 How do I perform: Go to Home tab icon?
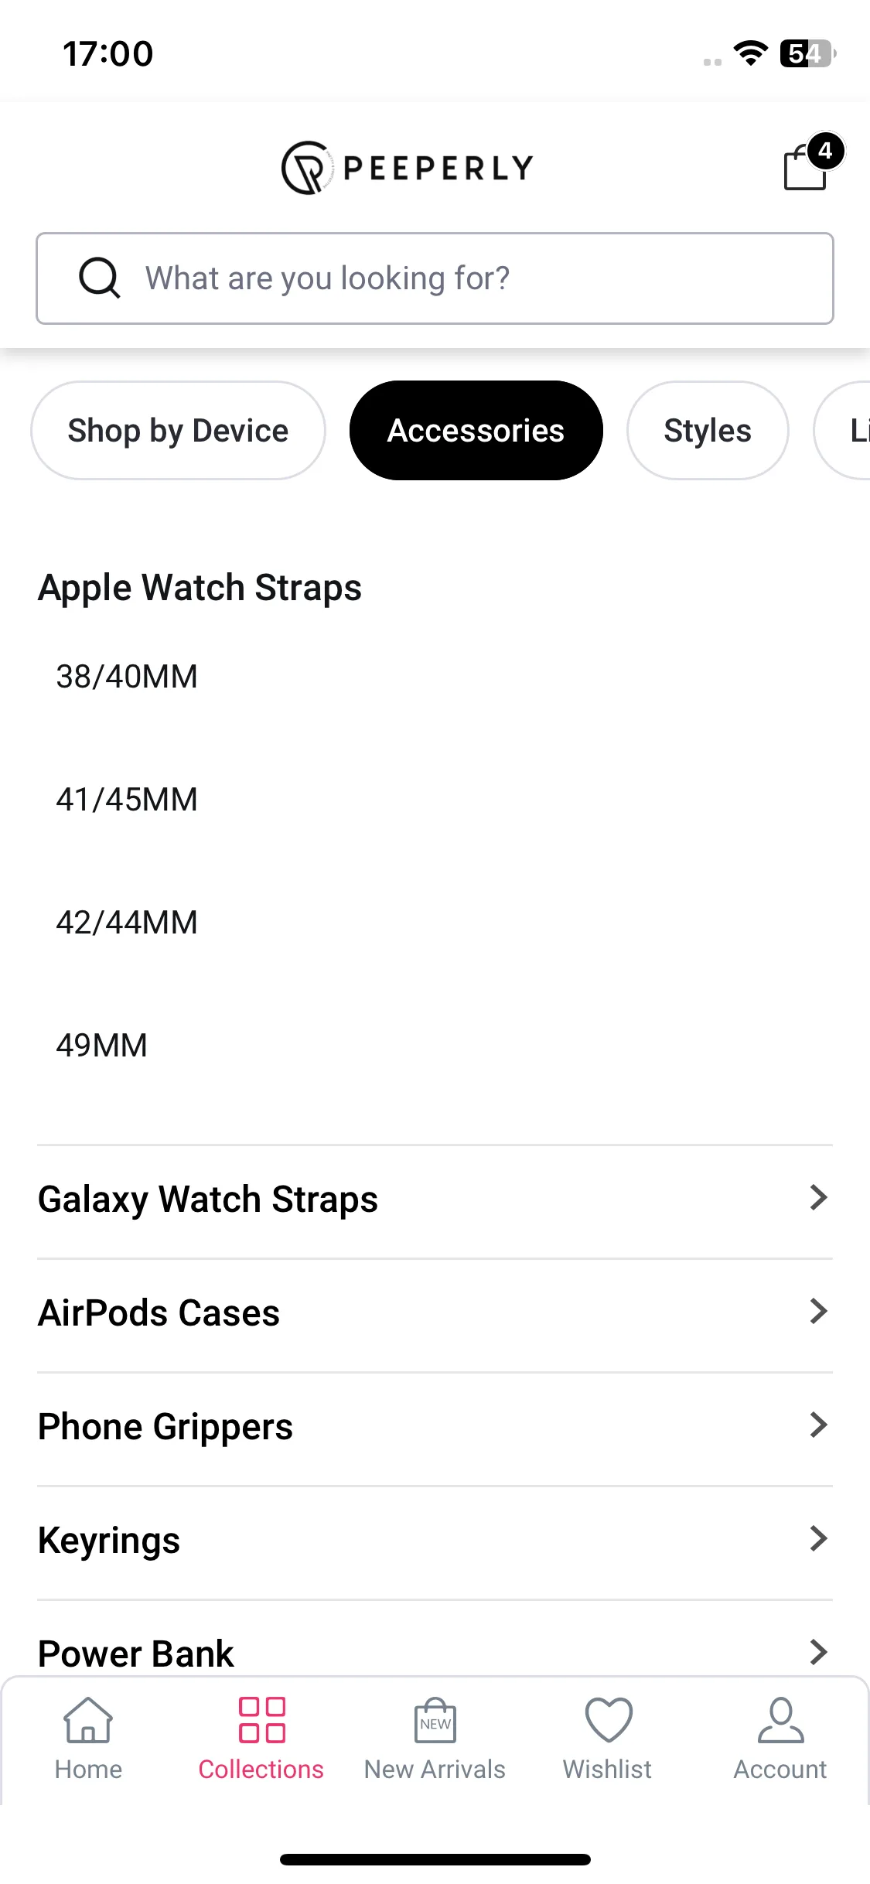[88, 1719]
